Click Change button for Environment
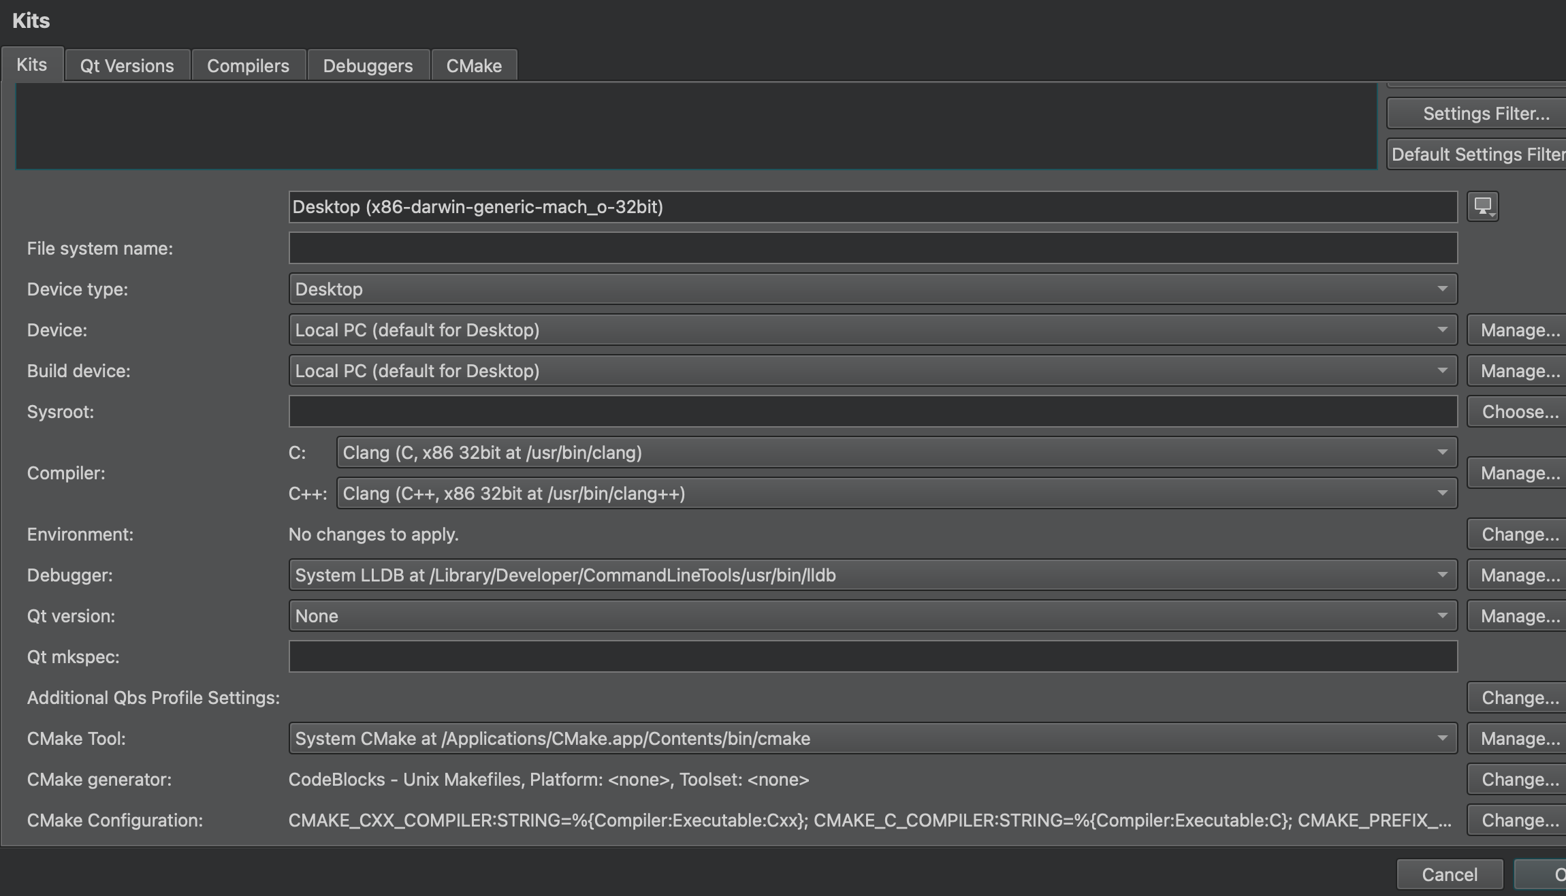The width and height of the screenshot is (1566, 896). click(x=1518, y=534)
